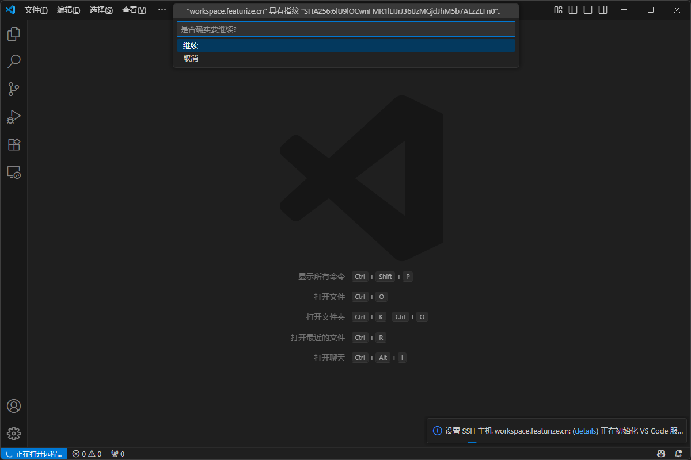Open the notifications bell icon
Image resolution: width=691 pixels, height=460 pixels.
coord(678,454)
